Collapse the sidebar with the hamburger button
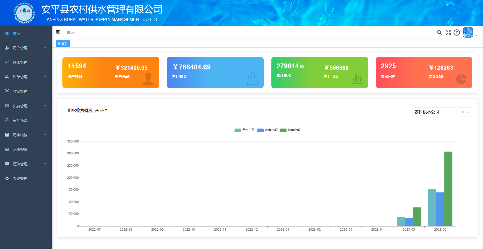This screenshot has height=249, width=483. pyautogui.click(x=58, y=32)
